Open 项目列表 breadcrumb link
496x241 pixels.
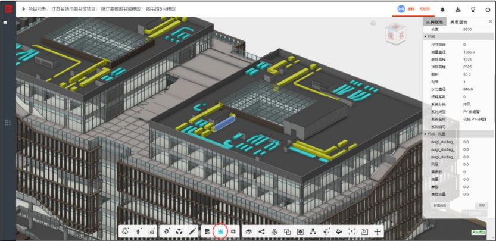(37, 9)
